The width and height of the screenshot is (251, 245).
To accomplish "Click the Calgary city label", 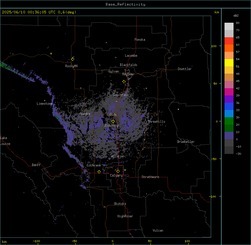I will [116, 175].
